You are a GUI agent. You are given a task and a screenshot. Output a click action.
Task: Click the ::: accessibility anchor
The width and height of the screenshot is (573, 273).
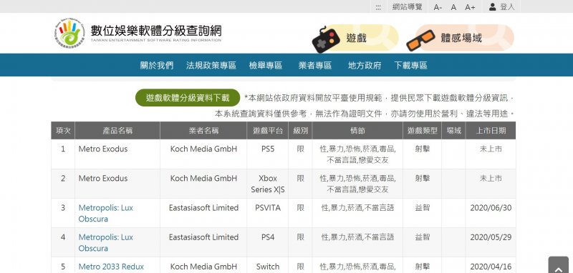point(378,7)
